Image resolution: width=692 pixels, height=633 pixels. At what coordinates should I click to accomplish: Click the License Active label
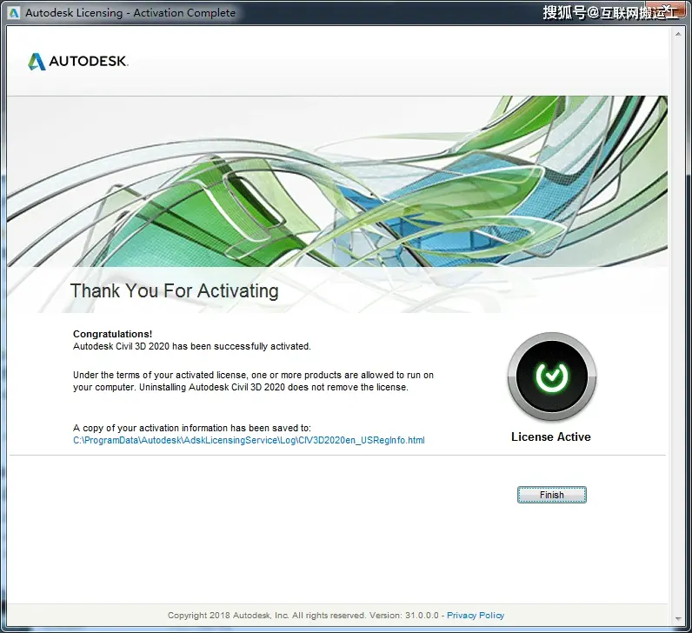click(551, 436)
